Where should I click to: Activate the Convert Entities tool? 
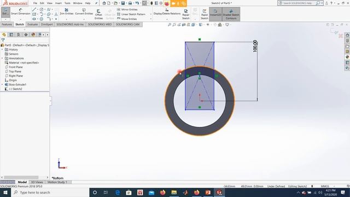point(84,11)
